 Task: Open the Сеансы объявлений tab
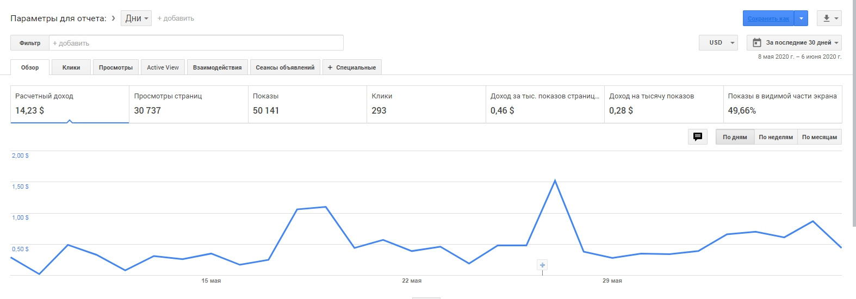(285, 67)
